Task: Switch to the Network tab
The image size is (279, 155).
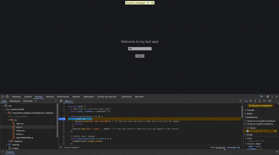Action: click(50, 97)
